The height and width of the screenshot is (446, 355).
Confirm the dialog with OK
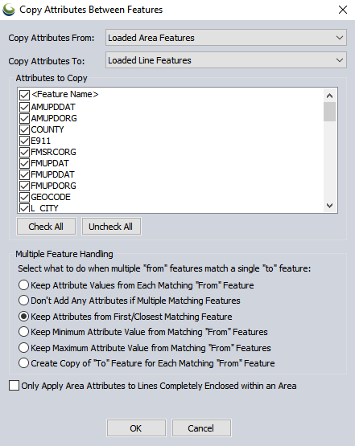pyautogui.click(x=136, y=428)
